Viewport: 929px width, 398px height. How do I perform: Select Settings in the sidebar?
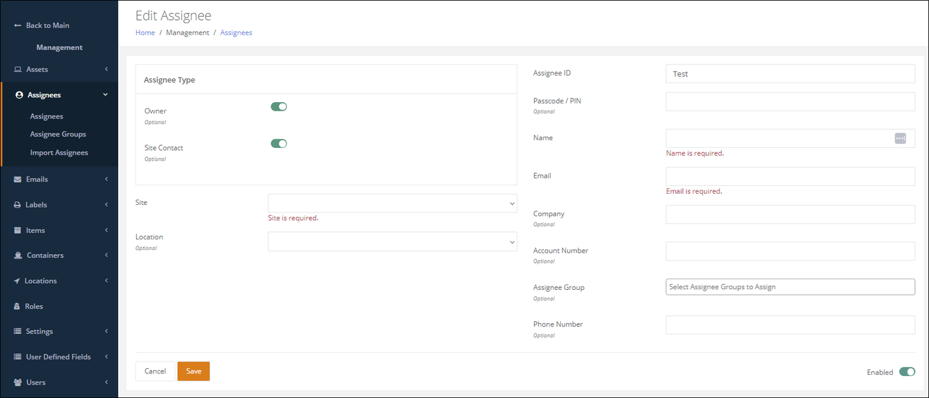(x=39, y=332)
